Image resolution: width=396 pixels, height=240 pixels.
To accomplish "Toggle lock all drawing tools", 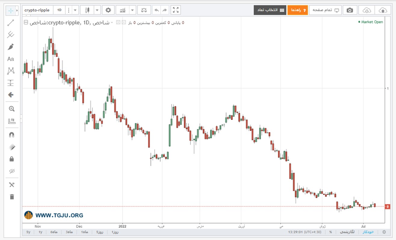I will point(12,159).
